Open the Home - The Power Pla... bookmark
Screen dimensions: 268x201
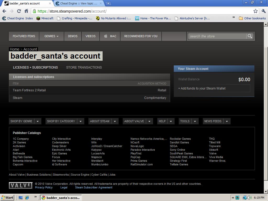[x=153, y=18]
